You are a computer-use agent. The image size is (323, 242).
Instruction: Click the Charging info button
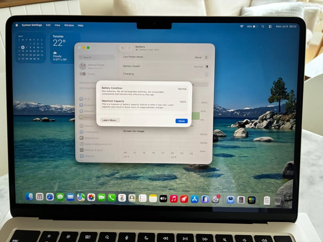206,74
